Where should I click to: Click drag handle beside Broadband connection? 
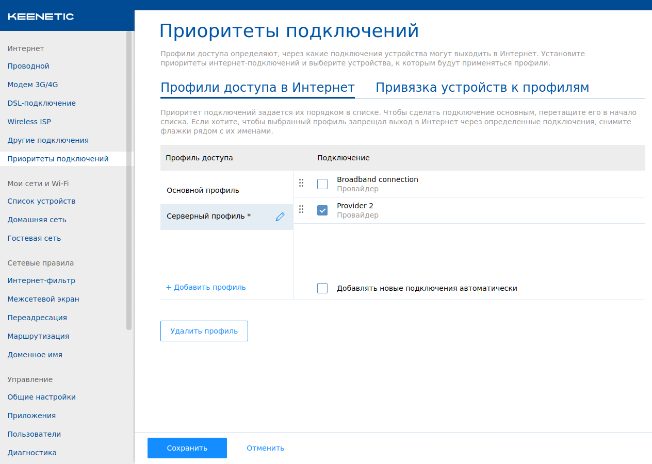pyautogui.click(x=302, y=183)
